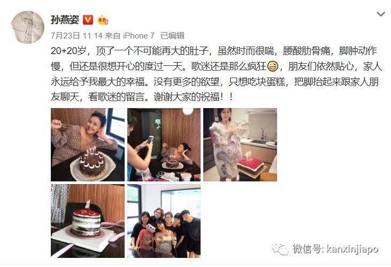Open photo of woman with chocolate cake
This screenshot has height=267, width=391.
[x=88, y=144]
